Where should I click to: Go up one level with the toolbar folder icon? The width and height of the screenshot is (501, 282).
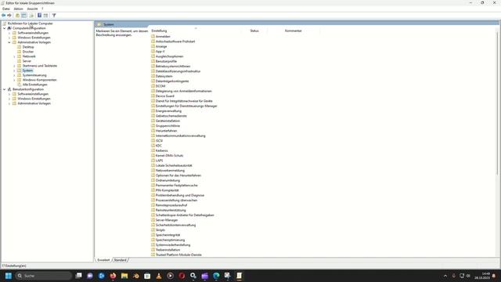pos(17,16)
